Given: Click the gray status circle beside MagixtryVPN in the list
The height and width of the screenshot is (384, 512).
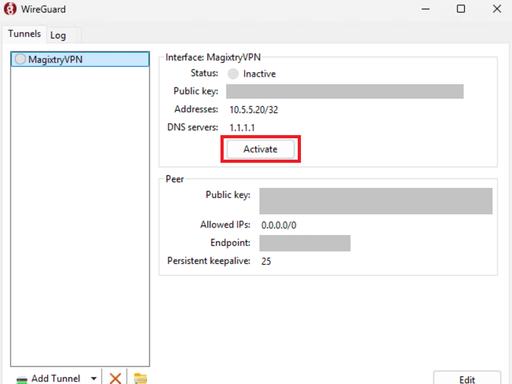Looking at the screenshot, I should [20, 59].
